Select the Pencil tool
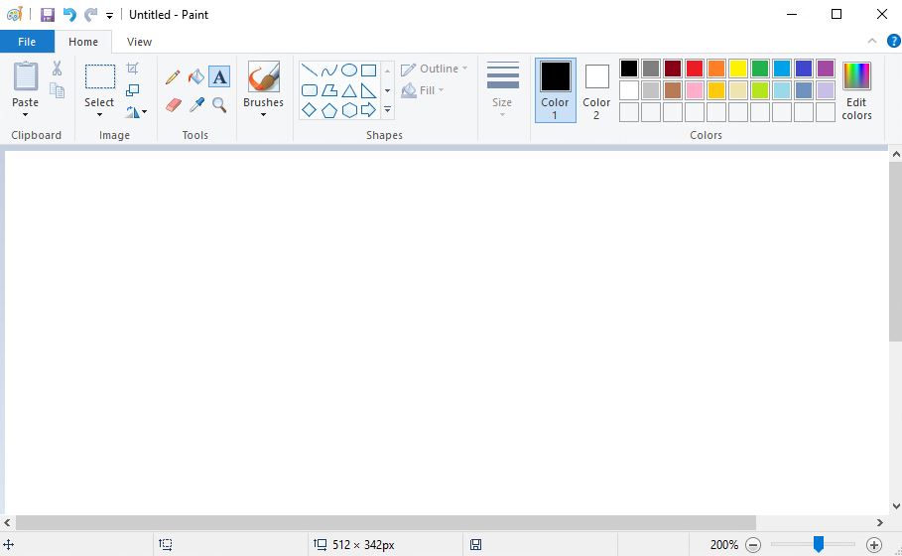Screen dimensions: 902x556 coord(173,76)
